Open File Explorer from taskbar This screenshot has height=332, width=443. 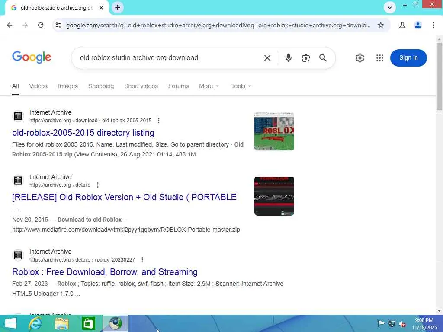pos(62,323)
